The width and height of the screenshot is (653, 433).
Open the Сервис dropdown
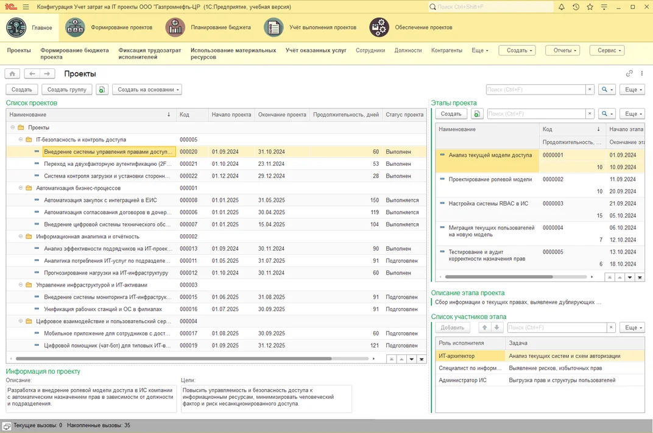pyautogui.click(x=607, y=51)
